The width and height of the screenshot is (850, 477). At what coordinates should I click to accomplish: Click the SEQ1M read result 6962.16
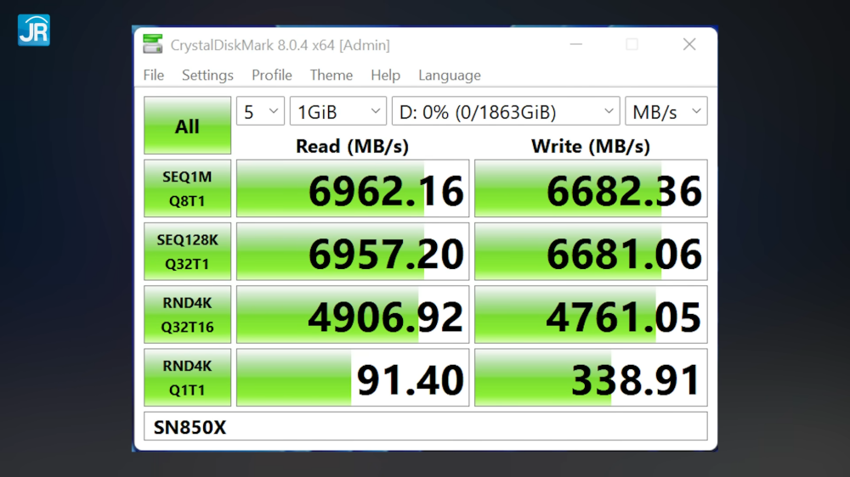tap(353, 188)
